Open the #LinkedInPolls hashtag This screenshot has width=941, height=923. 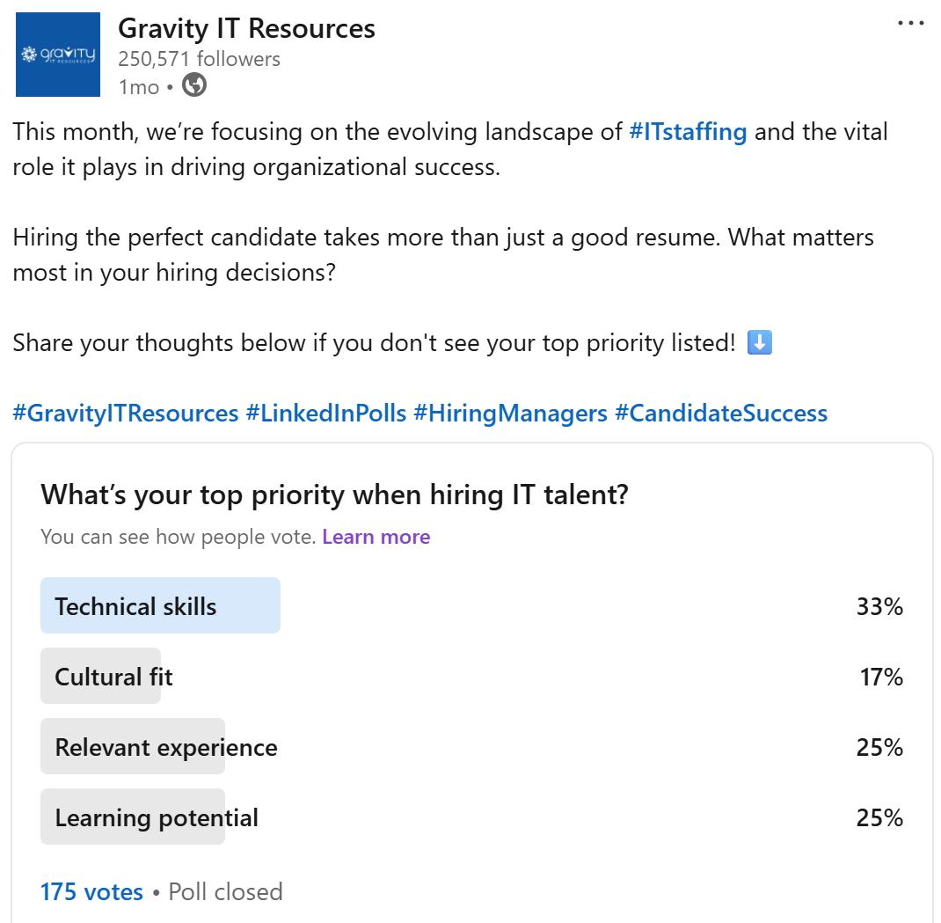point(326,414)
